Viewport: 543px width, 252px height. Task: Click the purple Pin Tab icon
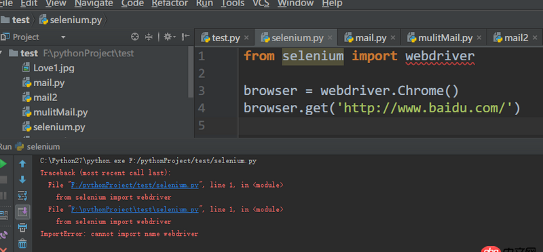3,235
